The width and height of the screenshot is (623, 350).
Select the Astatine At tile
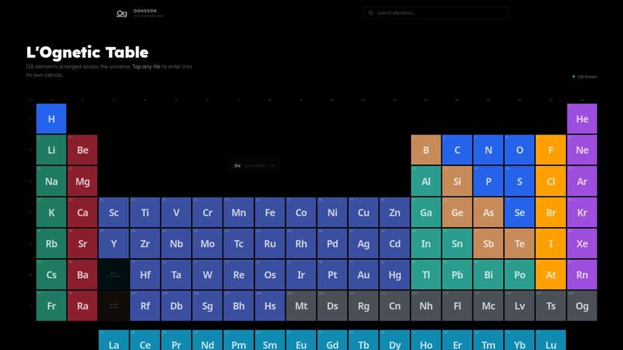(550, 275)
